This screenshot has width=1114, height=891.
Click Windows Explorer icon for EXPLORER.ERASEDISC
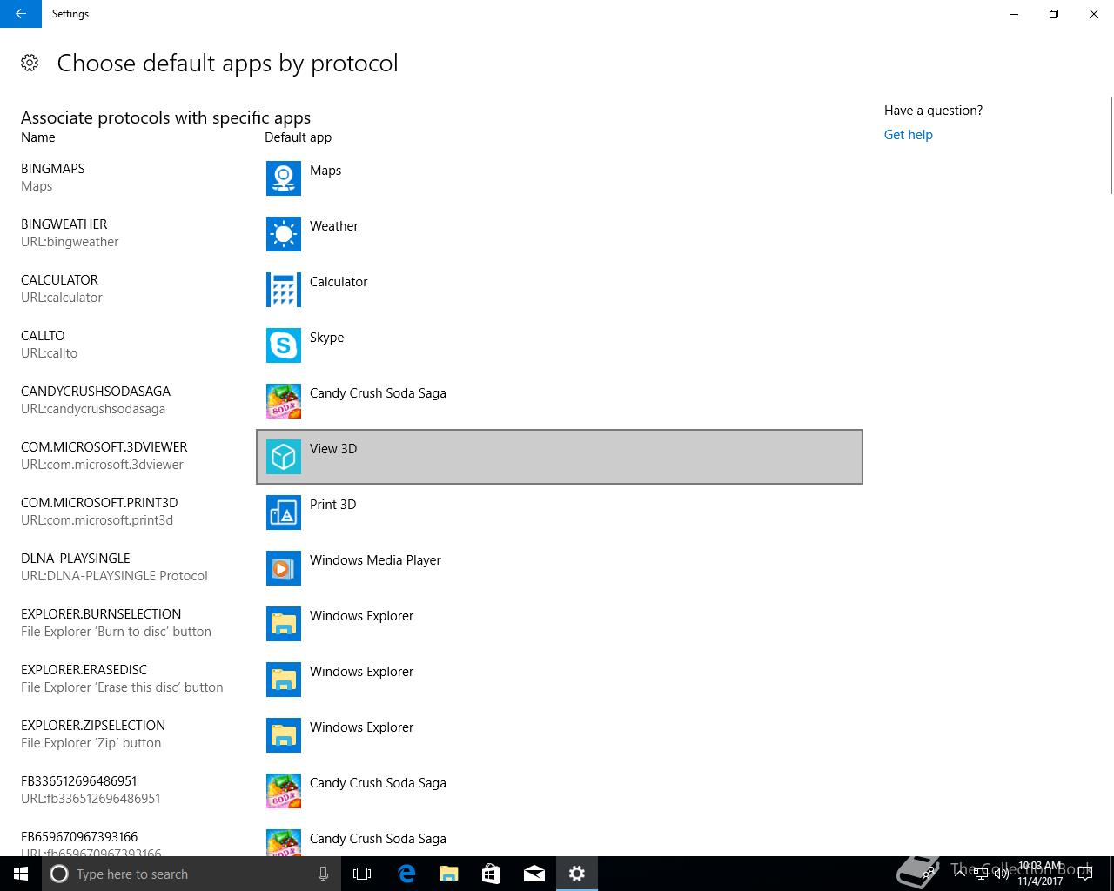point(284,680)
